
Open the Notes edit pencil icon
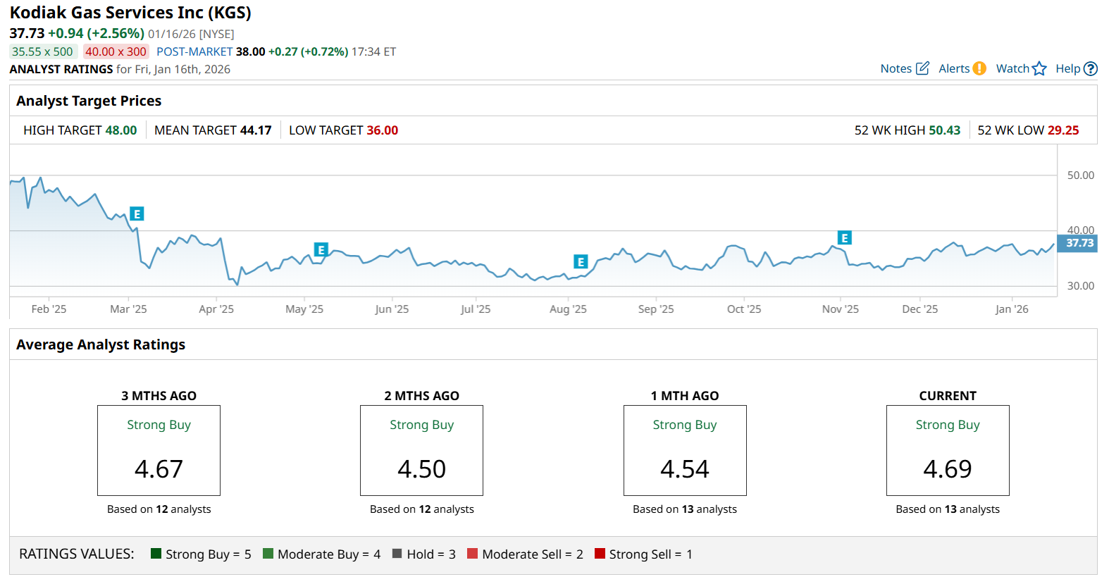coord(922,68)
